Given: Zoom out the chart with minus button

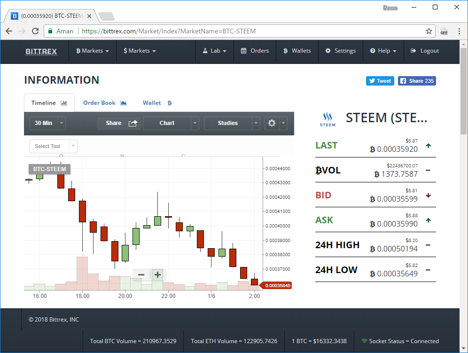Looking at the screenshot, I should coord(141,275).
